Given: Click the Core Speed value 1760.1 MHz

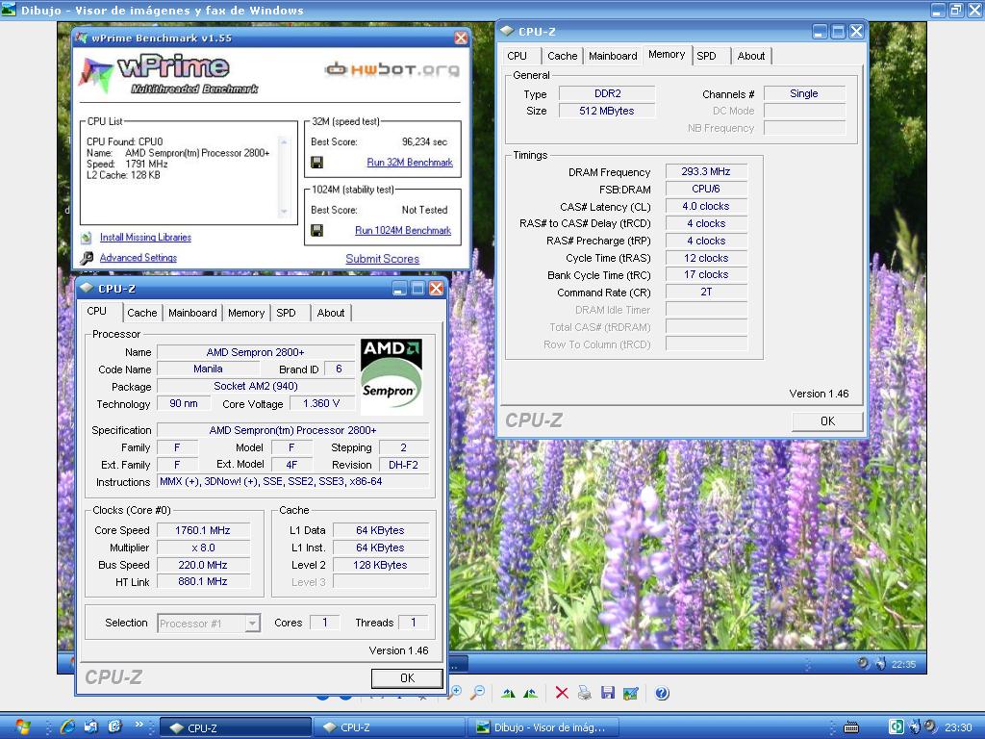Looking at the screenshot, I should pyautogui.click(x=203, y=531).
